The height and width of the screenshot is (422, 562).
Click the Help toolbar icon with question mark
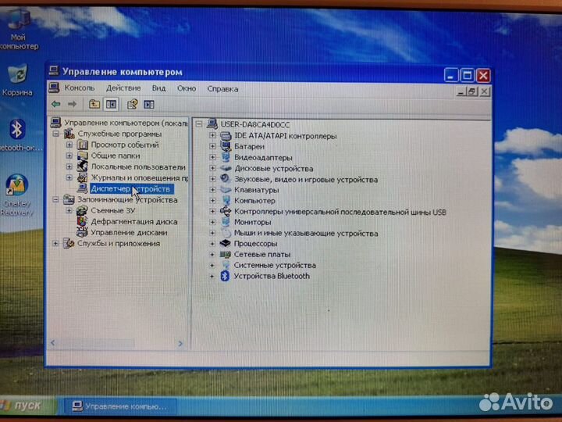[x=132, y=105]
